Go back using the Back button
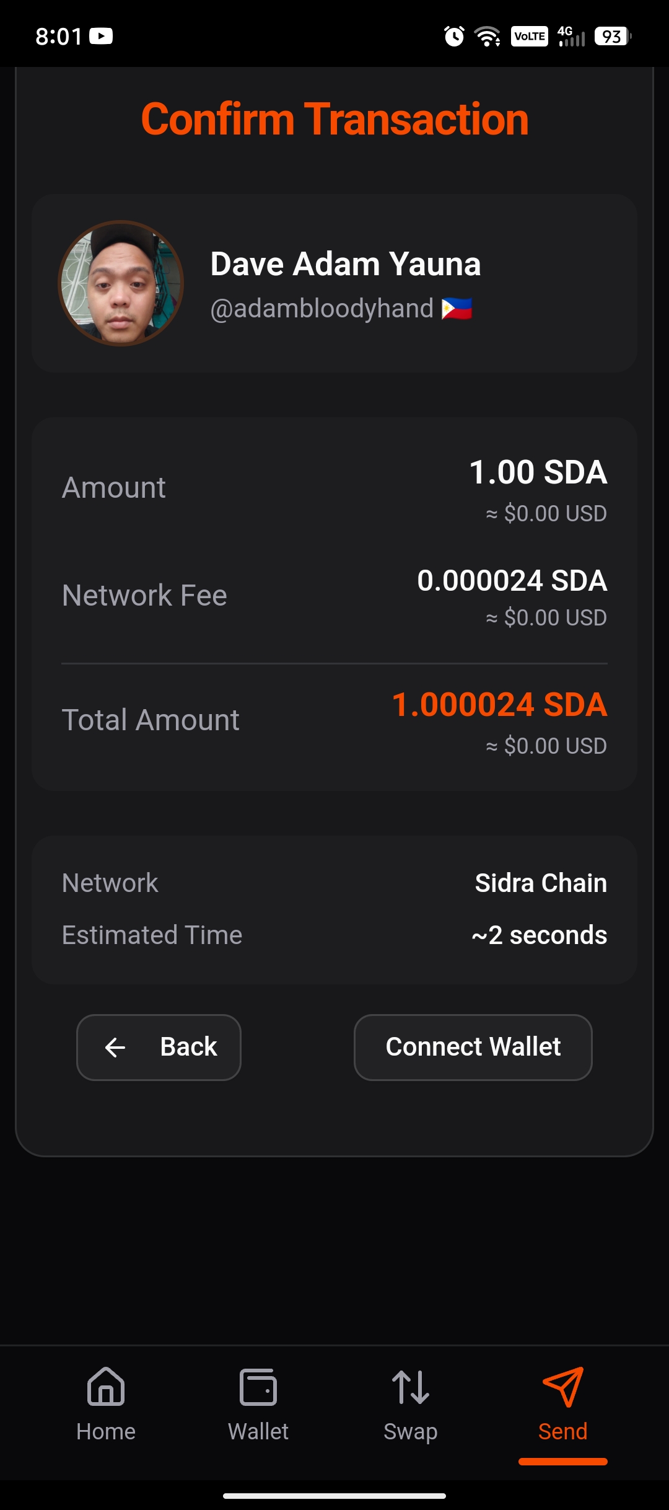This screenshot has width=669, height=1510. tap(159, 1048)
